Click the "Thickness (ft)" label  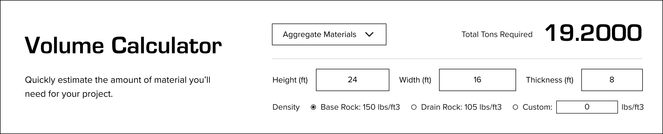[550, 80]
